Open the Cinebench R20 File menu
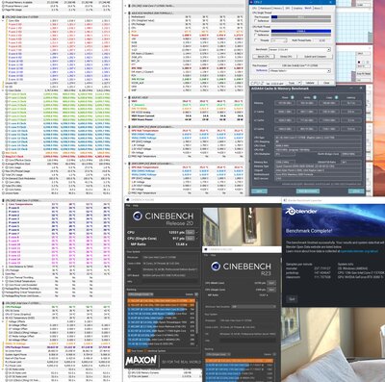Image resolution: width=385 pixels, height=382 pixels. pos(128,205)
